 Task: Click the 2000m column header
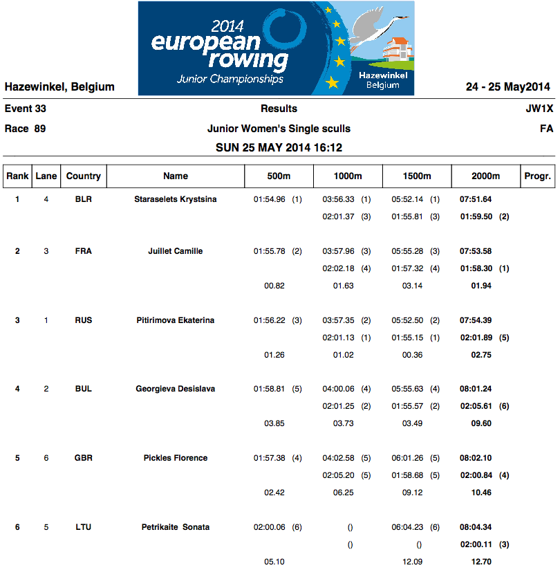coord(485,176)
